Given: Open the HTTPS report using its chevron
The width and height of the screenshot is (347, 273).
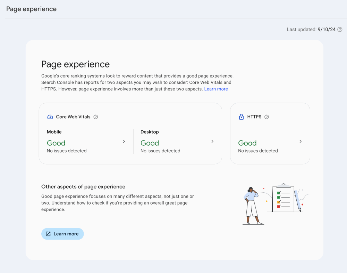Looking at the screenshot, I should pyautogui.click(x=300, y=141).
